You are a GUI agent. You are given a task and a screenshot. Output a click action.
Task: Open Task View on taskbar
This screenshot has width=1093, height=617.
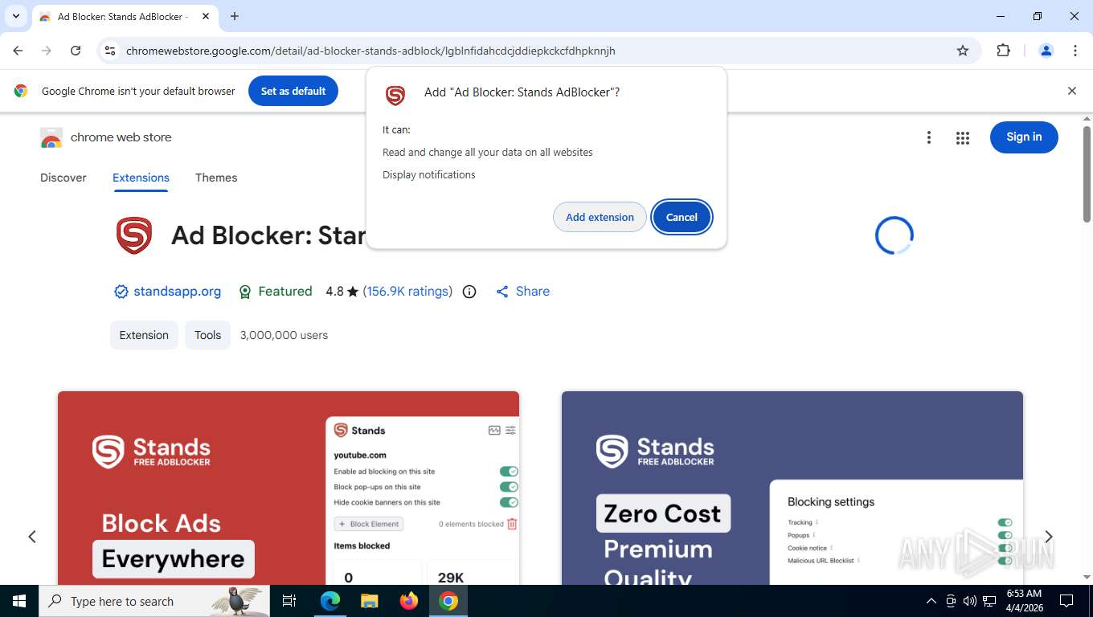(289, 601)
